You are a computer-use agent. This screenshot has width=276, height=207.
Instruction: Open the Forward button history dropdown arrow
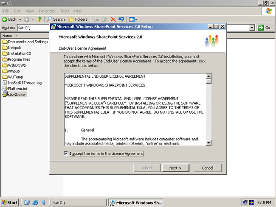click(x=33, y=20)
